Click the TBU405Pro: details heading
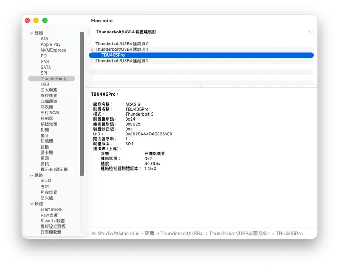339x267 pixels. tap(104, 94)
